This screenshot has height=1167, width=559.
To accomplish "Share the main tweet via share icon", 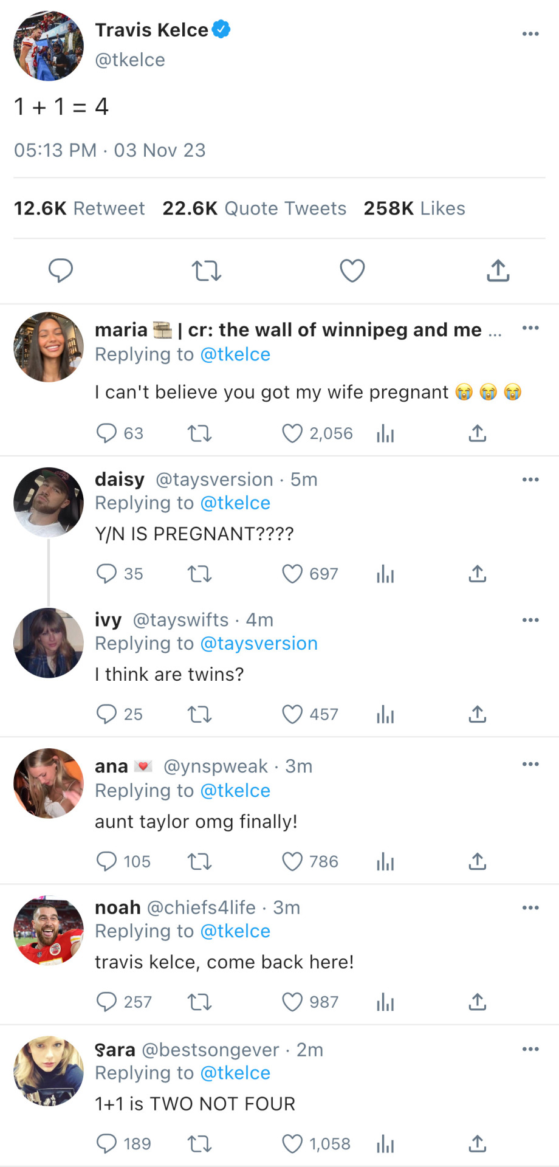I will [x=498, y=270].
